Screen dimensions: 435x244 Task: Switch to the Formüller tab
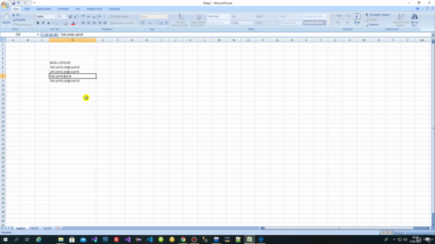click(x=63, y=9)
